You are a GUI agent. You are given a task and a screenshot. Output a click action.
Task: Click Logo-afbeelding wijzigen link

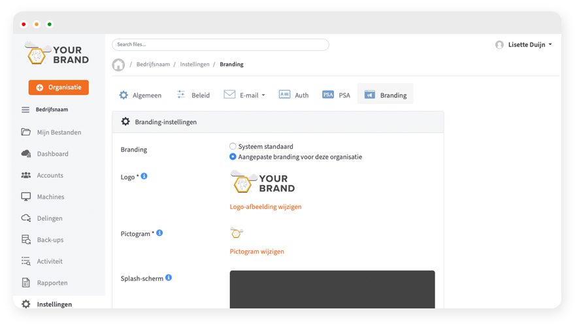[265, 207]
